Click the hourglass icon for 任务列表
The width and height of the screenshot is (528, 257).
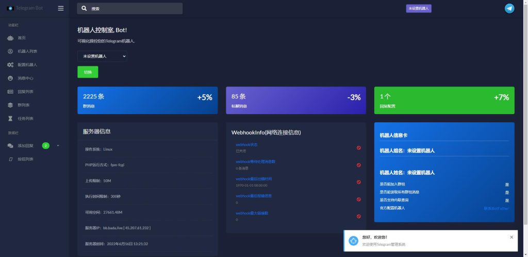10,118
